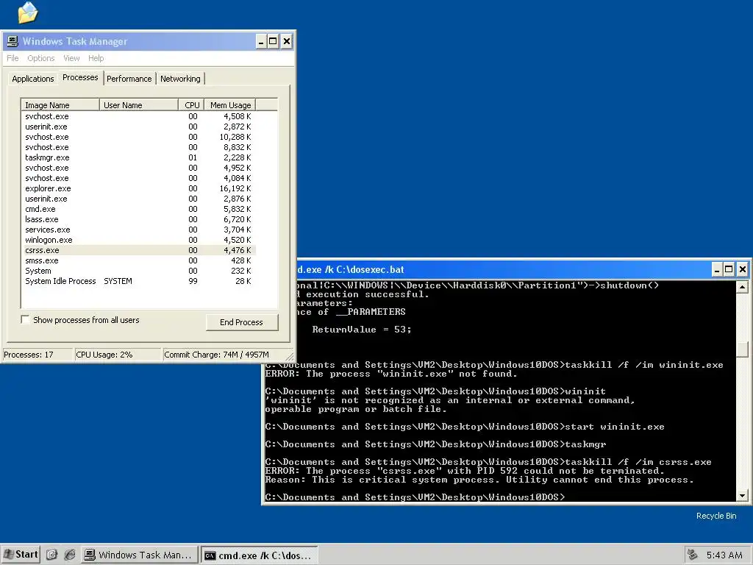Screen dimensions: 753x565
Task: Click the cmd prompt's last line
Action: click(415, 497)
